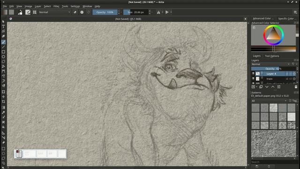300x169 pixels.
Task: Hide Layer 4 with its eye icon
Action: coord(253,74)
